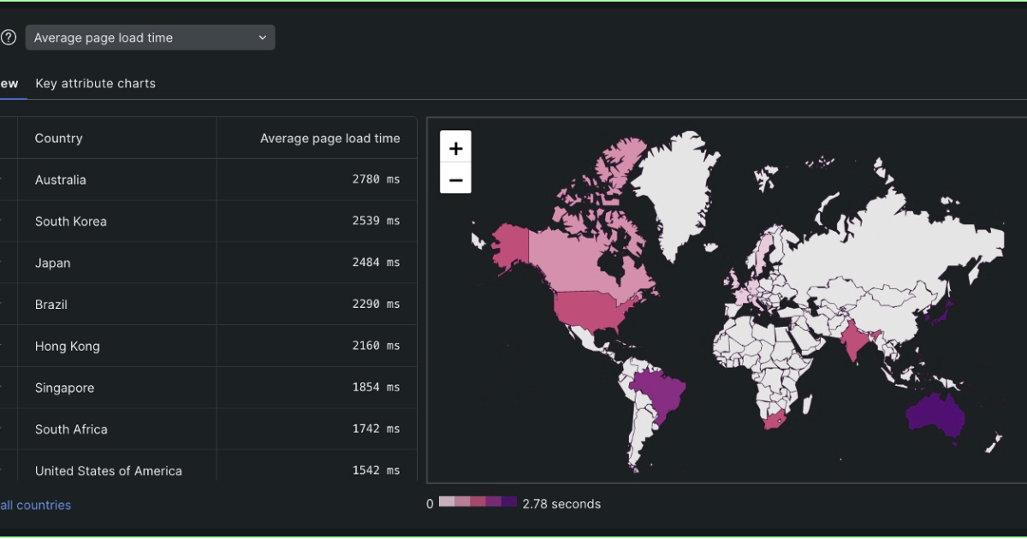Sort by Average page load time column header
The height and width of the screenshot is (539, 1027).
coord(330,138)
